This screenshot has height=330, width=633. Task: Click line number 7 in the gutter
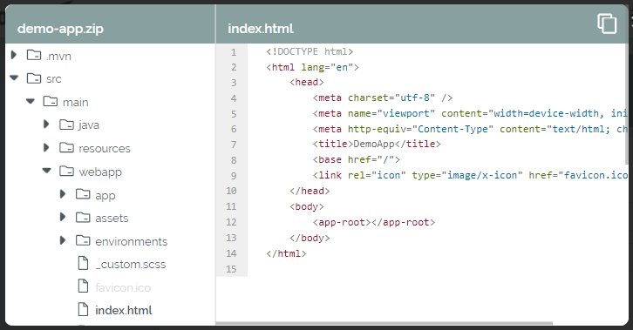pyautogui.click(x=234, y=145)
